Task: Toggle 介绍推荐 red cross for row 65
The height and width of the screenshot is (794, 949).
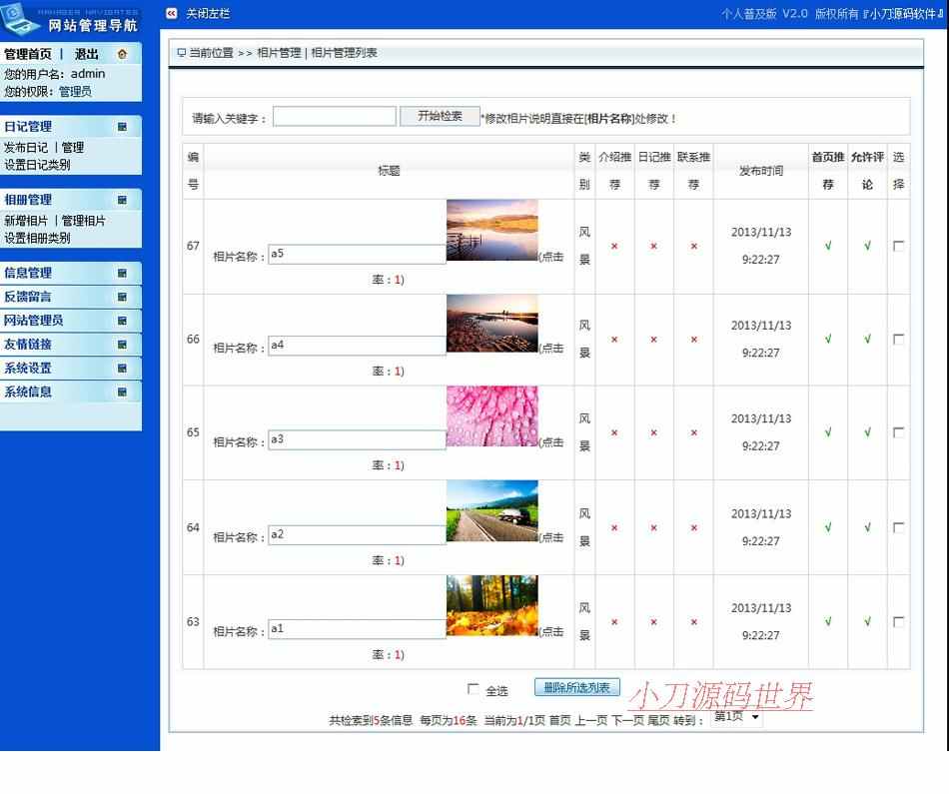Action: point(614,432)
